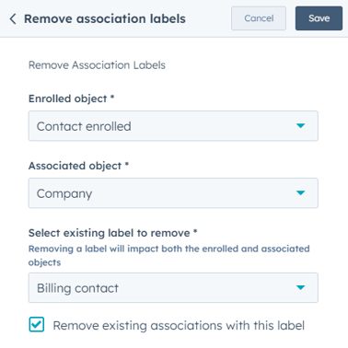Open the Associated object dropdown showing Company
The width and height of the screenshot is (348, 348).
click(x=173, y=193)
